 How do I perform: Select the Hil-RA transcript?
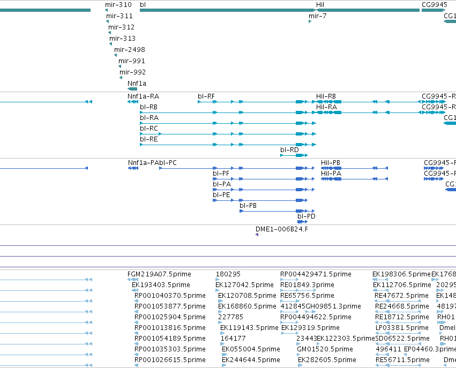[x=369, y=112]
